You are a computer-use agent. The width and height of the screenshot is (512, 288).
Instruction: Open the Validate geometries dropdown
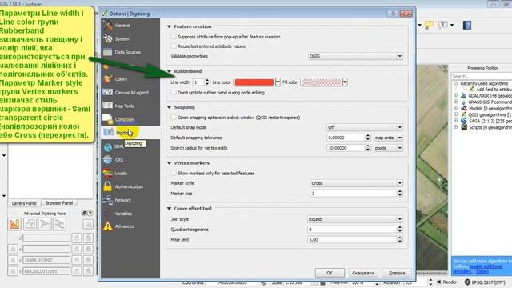[355, 56]
